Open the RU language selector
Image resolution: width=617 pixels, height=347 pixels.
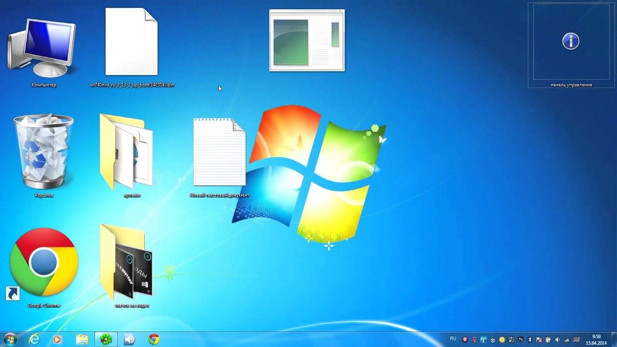[x=453, y=339]
